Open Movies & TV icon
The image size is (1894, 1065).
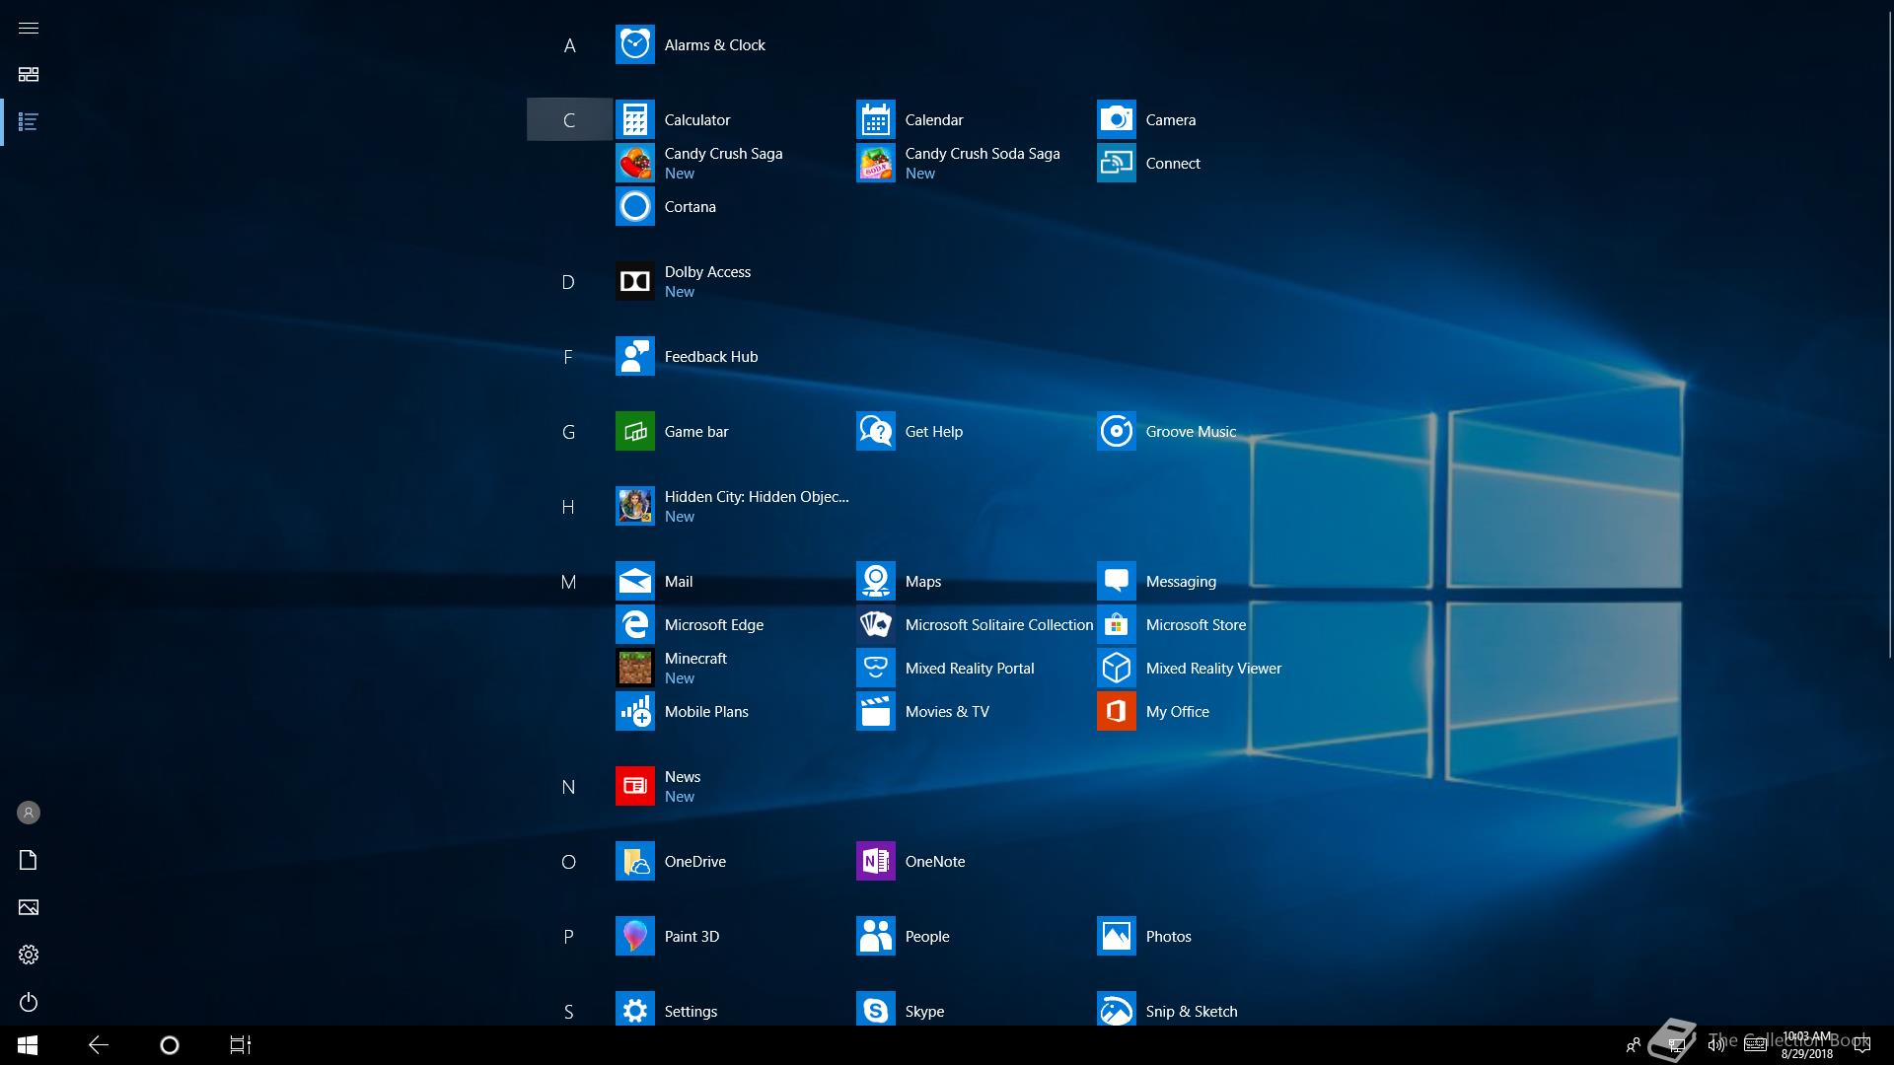pyautogui.click(x=875, y=711)
